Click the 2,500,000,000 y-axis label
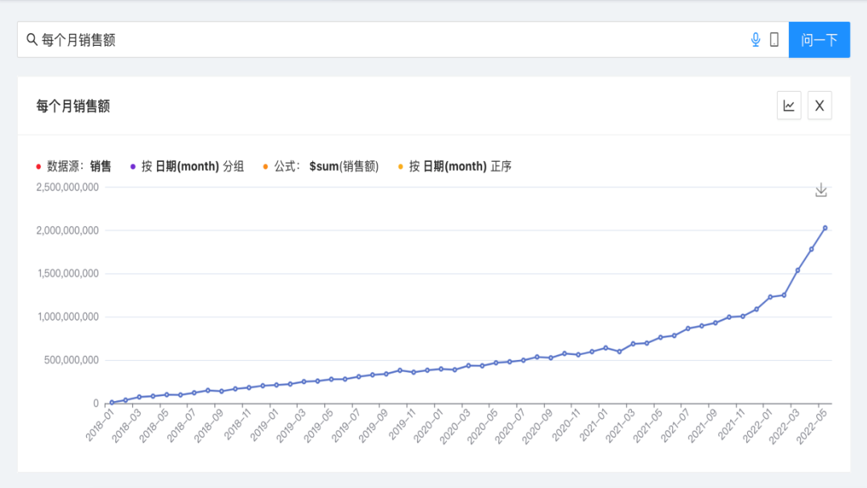 coord(68,188)
